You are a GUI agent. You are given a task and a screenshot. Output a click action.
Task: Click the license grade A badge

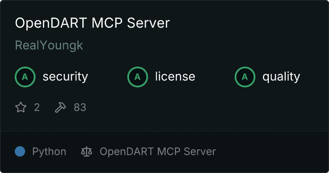point(137,77)
